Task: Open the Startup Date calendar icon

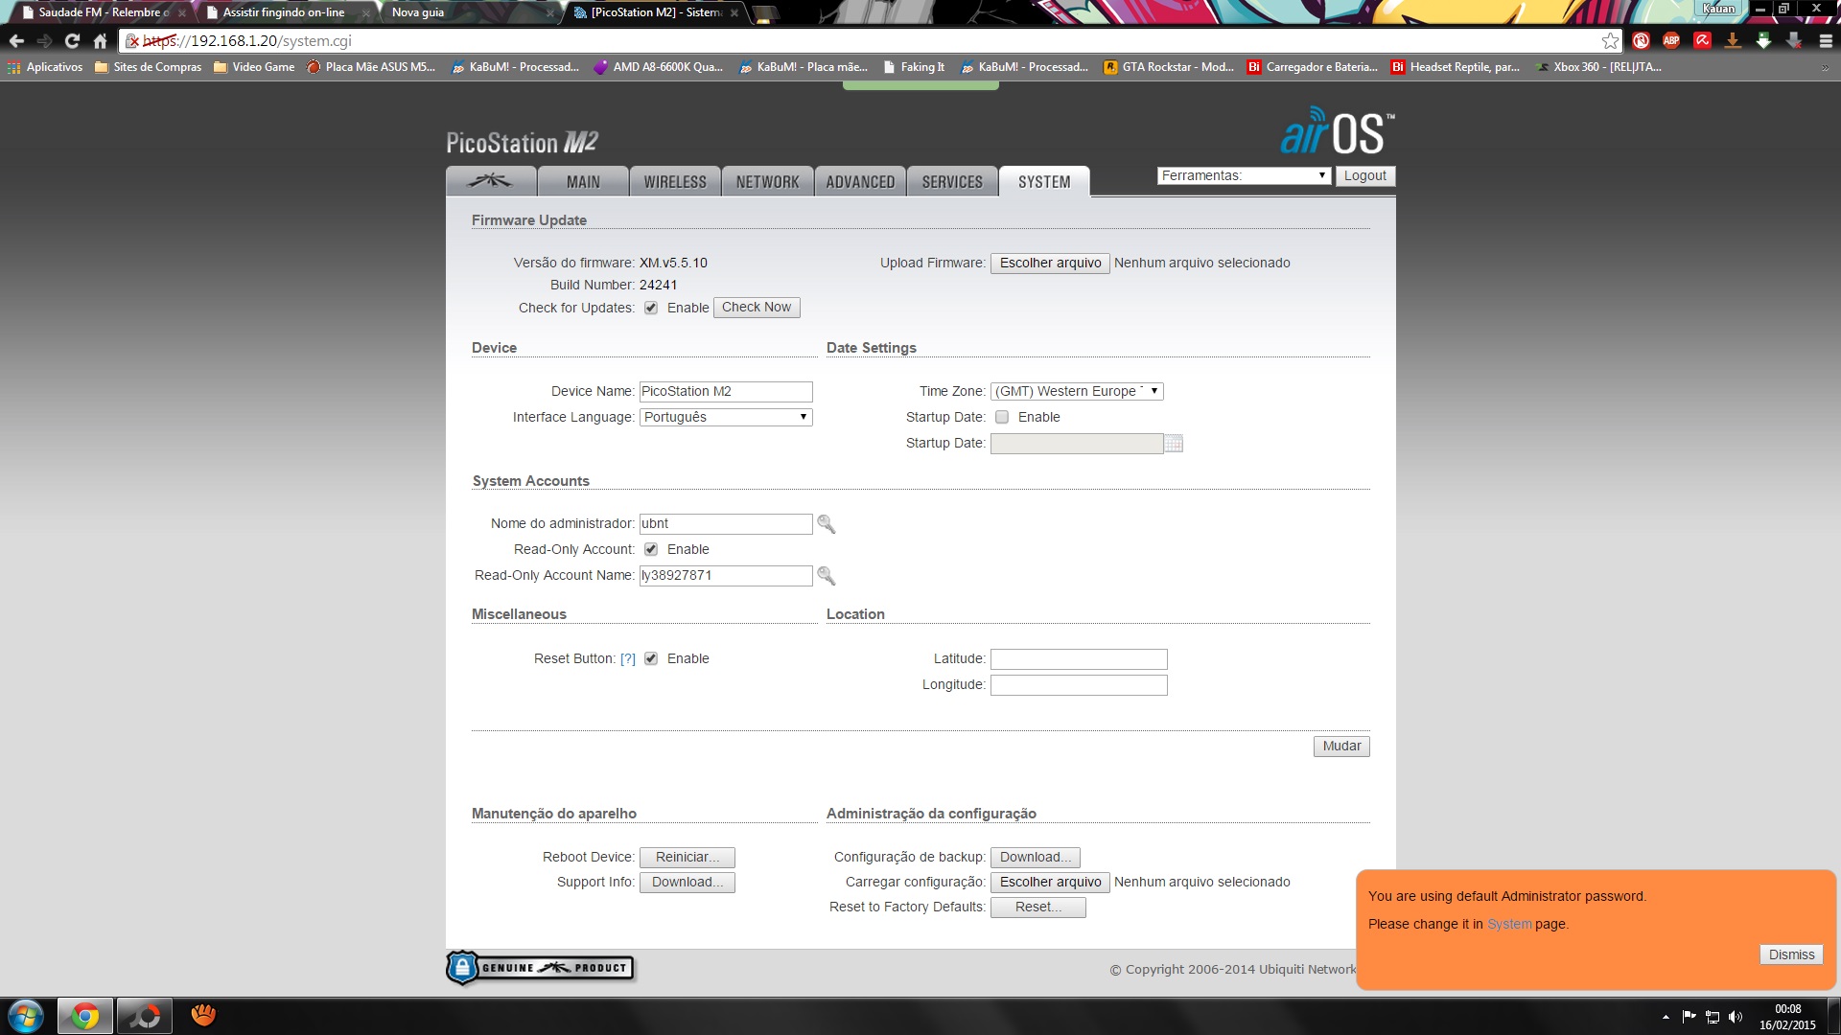Action: point(1174,444)
